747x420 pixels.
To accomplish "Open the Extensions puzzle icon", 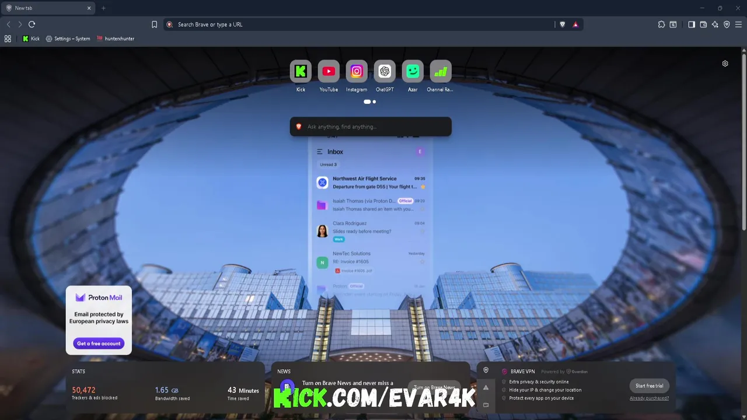I will tap(661, 24).
